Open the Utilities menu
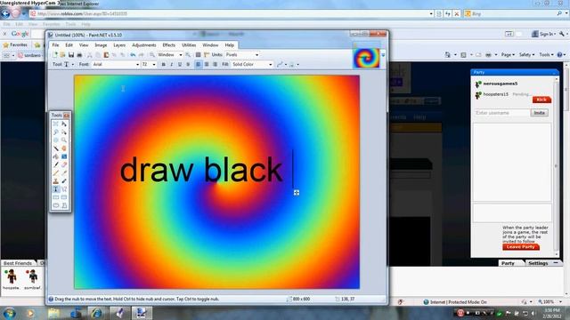This screenshot has width=570, height=320. pyautogui.click(x=189, y=45)
